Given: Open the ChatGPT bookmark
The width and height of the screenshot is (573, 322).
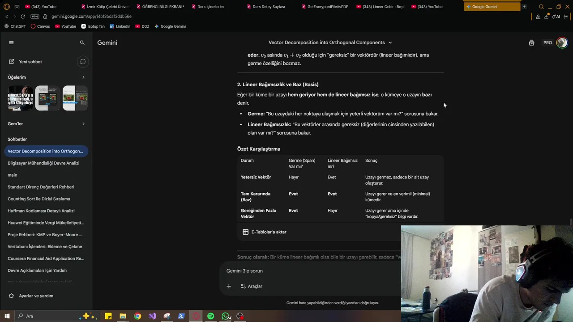Looking at the screenshot, I should [15, 26].
